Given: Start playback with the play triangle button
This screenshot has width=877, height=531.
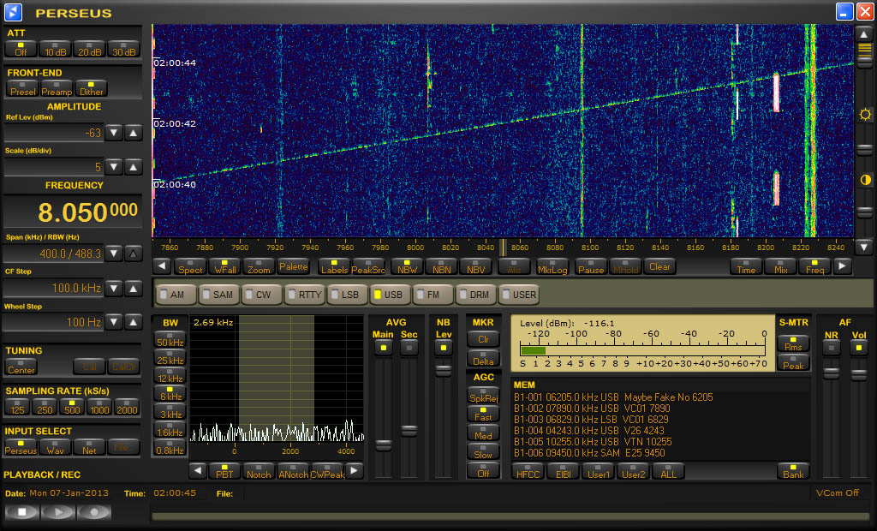Looking at the screenshot, I should tap(58, 512).
